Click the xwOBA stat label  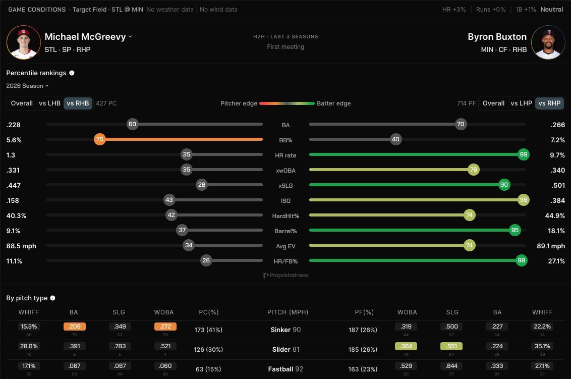click(x=285, y=171)
